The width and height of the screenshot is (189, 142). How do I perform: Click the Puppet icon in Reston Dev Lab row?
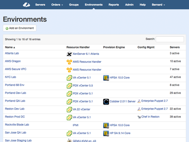pyautogui.click(x=139, y=109)
